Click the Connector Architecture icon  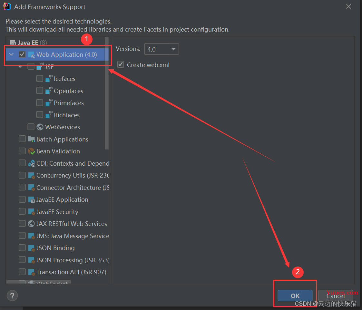[x=31, y=188]
